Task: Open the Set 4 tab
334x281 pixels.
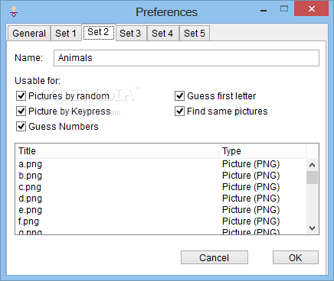Action: [x=162, y=34]
